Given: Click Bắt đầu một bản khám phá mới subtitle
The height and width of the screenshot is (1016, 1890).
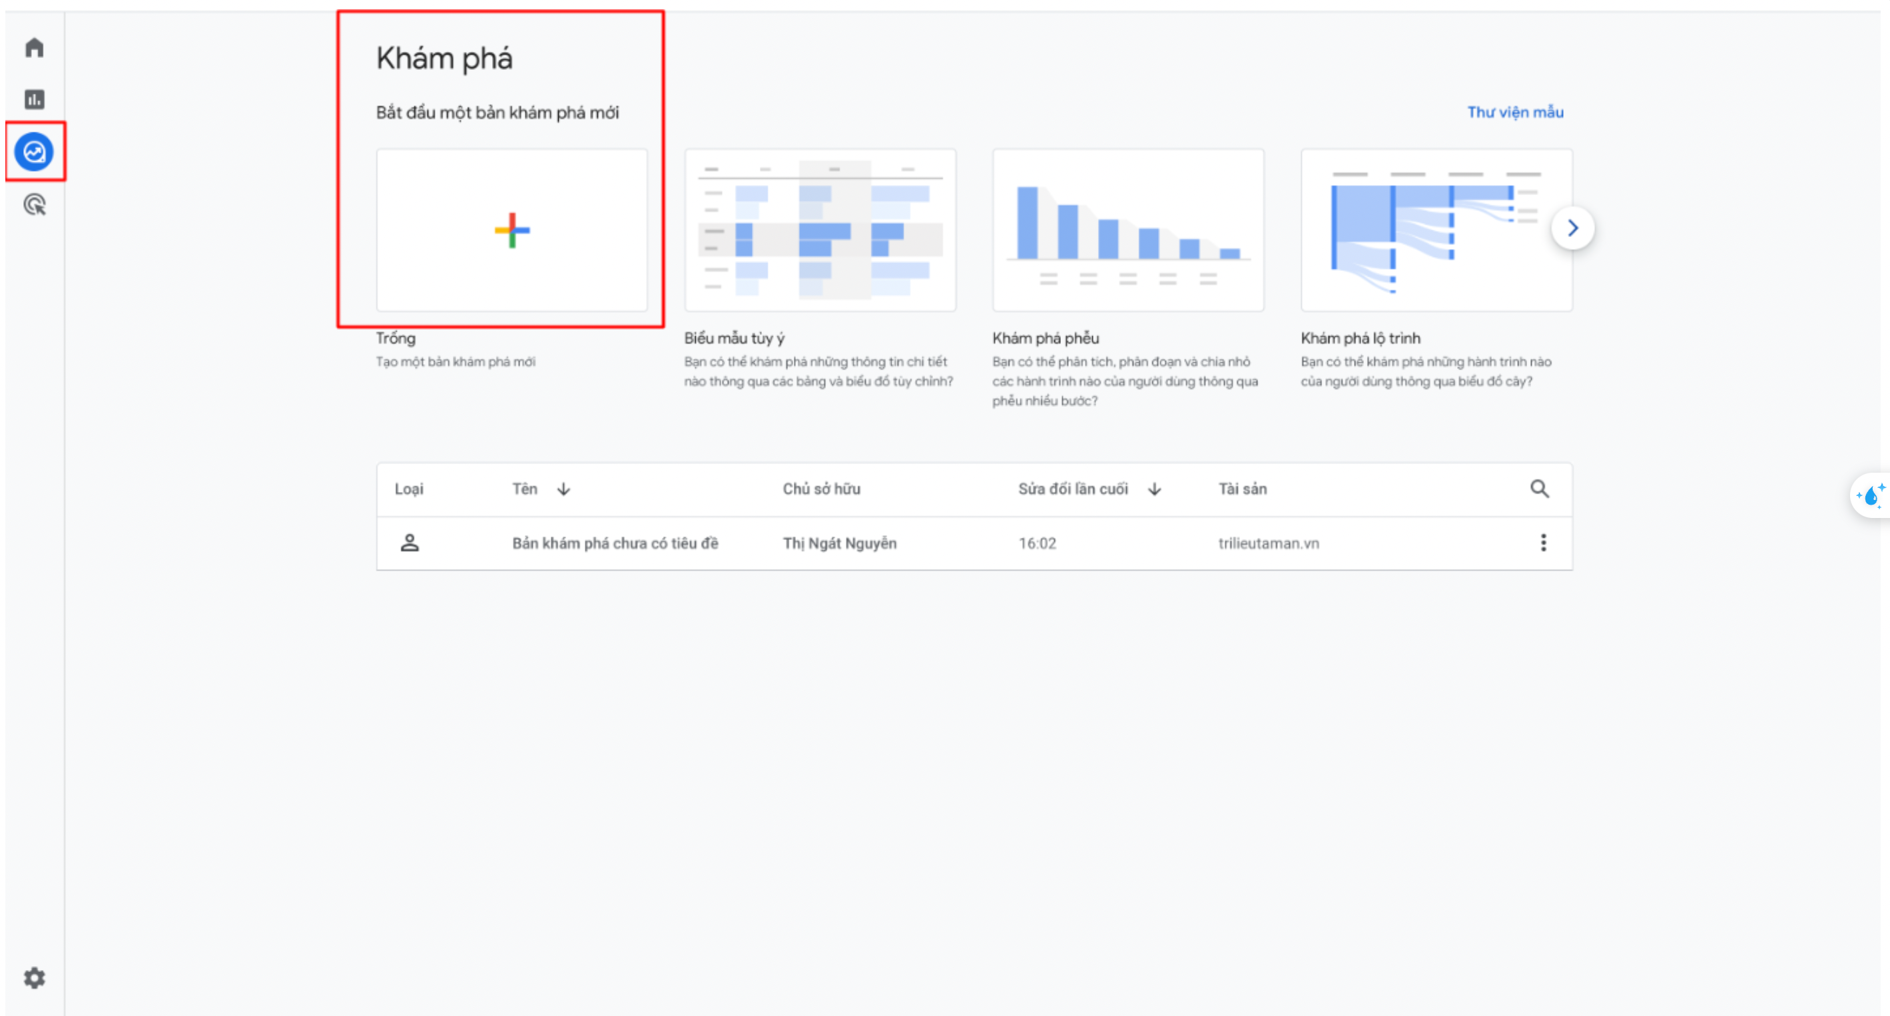Looking at the screenshot, I should 497,113.
